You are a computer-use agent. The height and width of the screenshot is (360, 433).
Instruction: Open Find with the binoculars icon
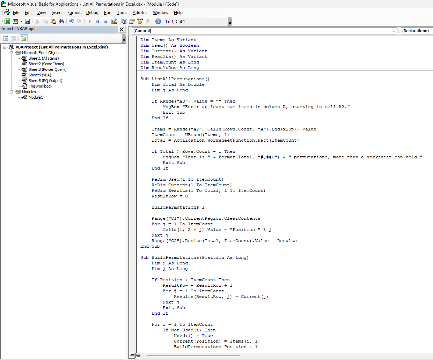tap(61, 21)
